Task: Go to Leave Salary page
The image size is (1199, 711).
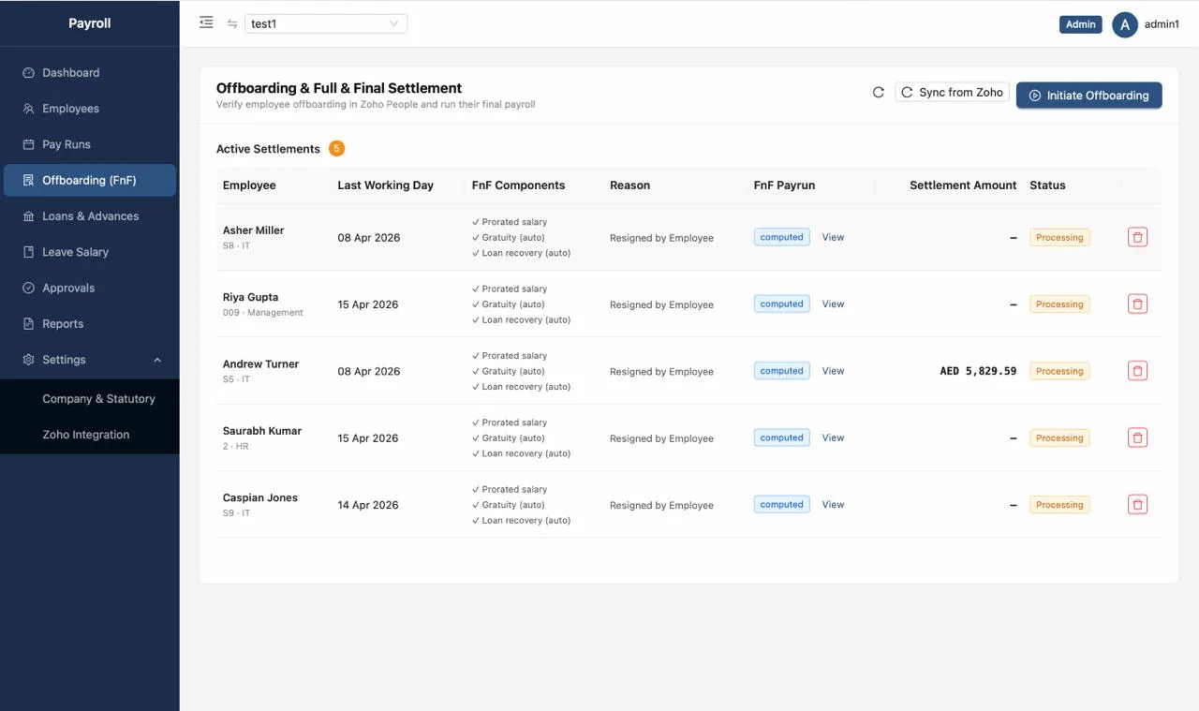Action: pyautogui.click(x=90, y=252)
